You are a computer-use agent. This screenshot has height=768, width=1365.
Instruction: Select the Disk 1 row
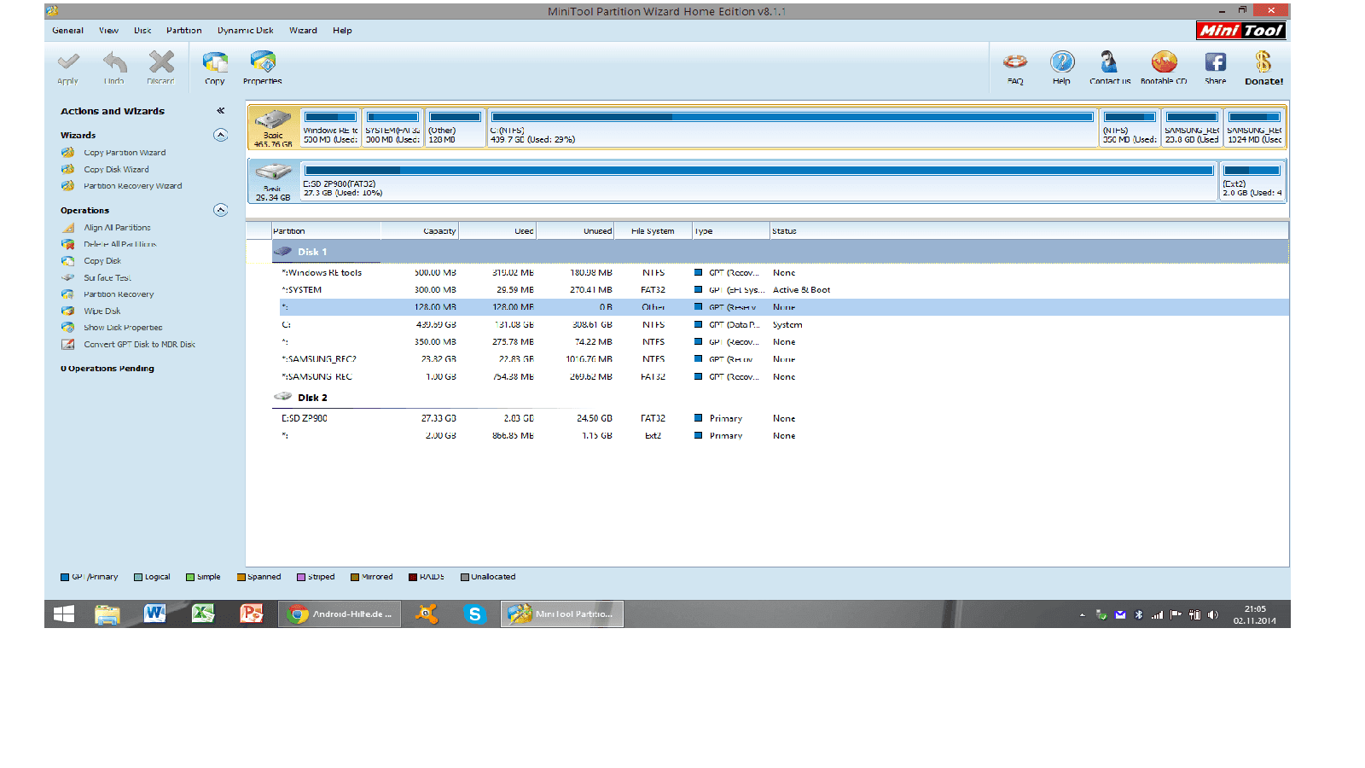780,252
